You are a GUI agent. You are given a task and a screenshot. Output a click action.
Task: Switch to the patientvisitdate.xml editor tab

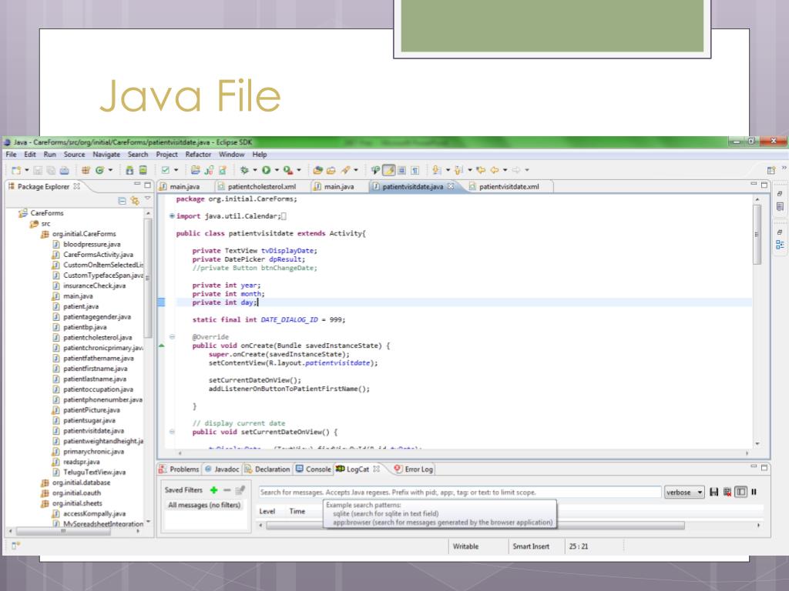[x=509, y=186]
